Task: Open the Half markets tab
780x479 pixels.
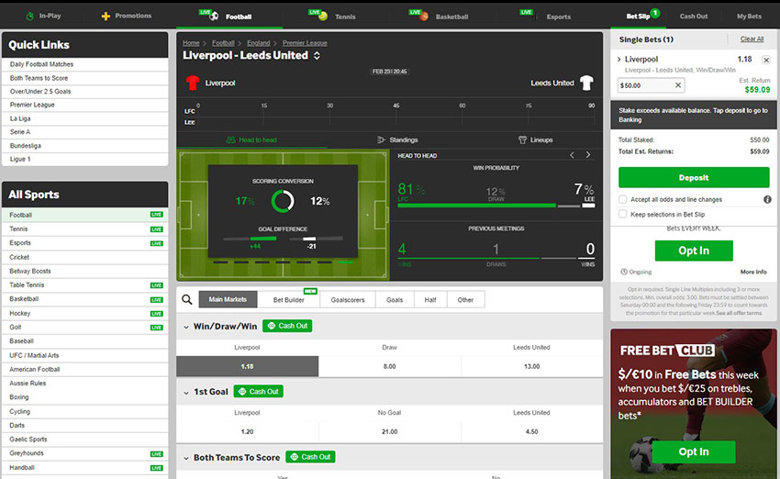Action: 430,299
